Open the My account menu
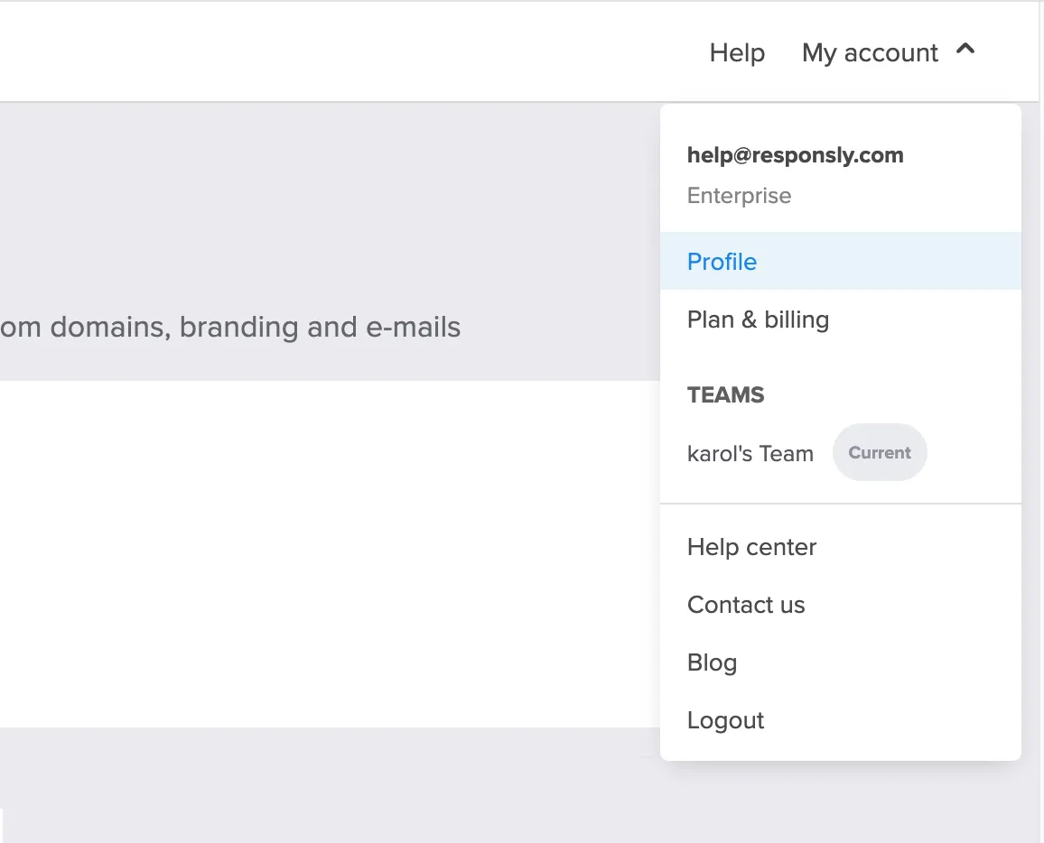This screenshot has height=843, width=1044. tap(869, 52)
